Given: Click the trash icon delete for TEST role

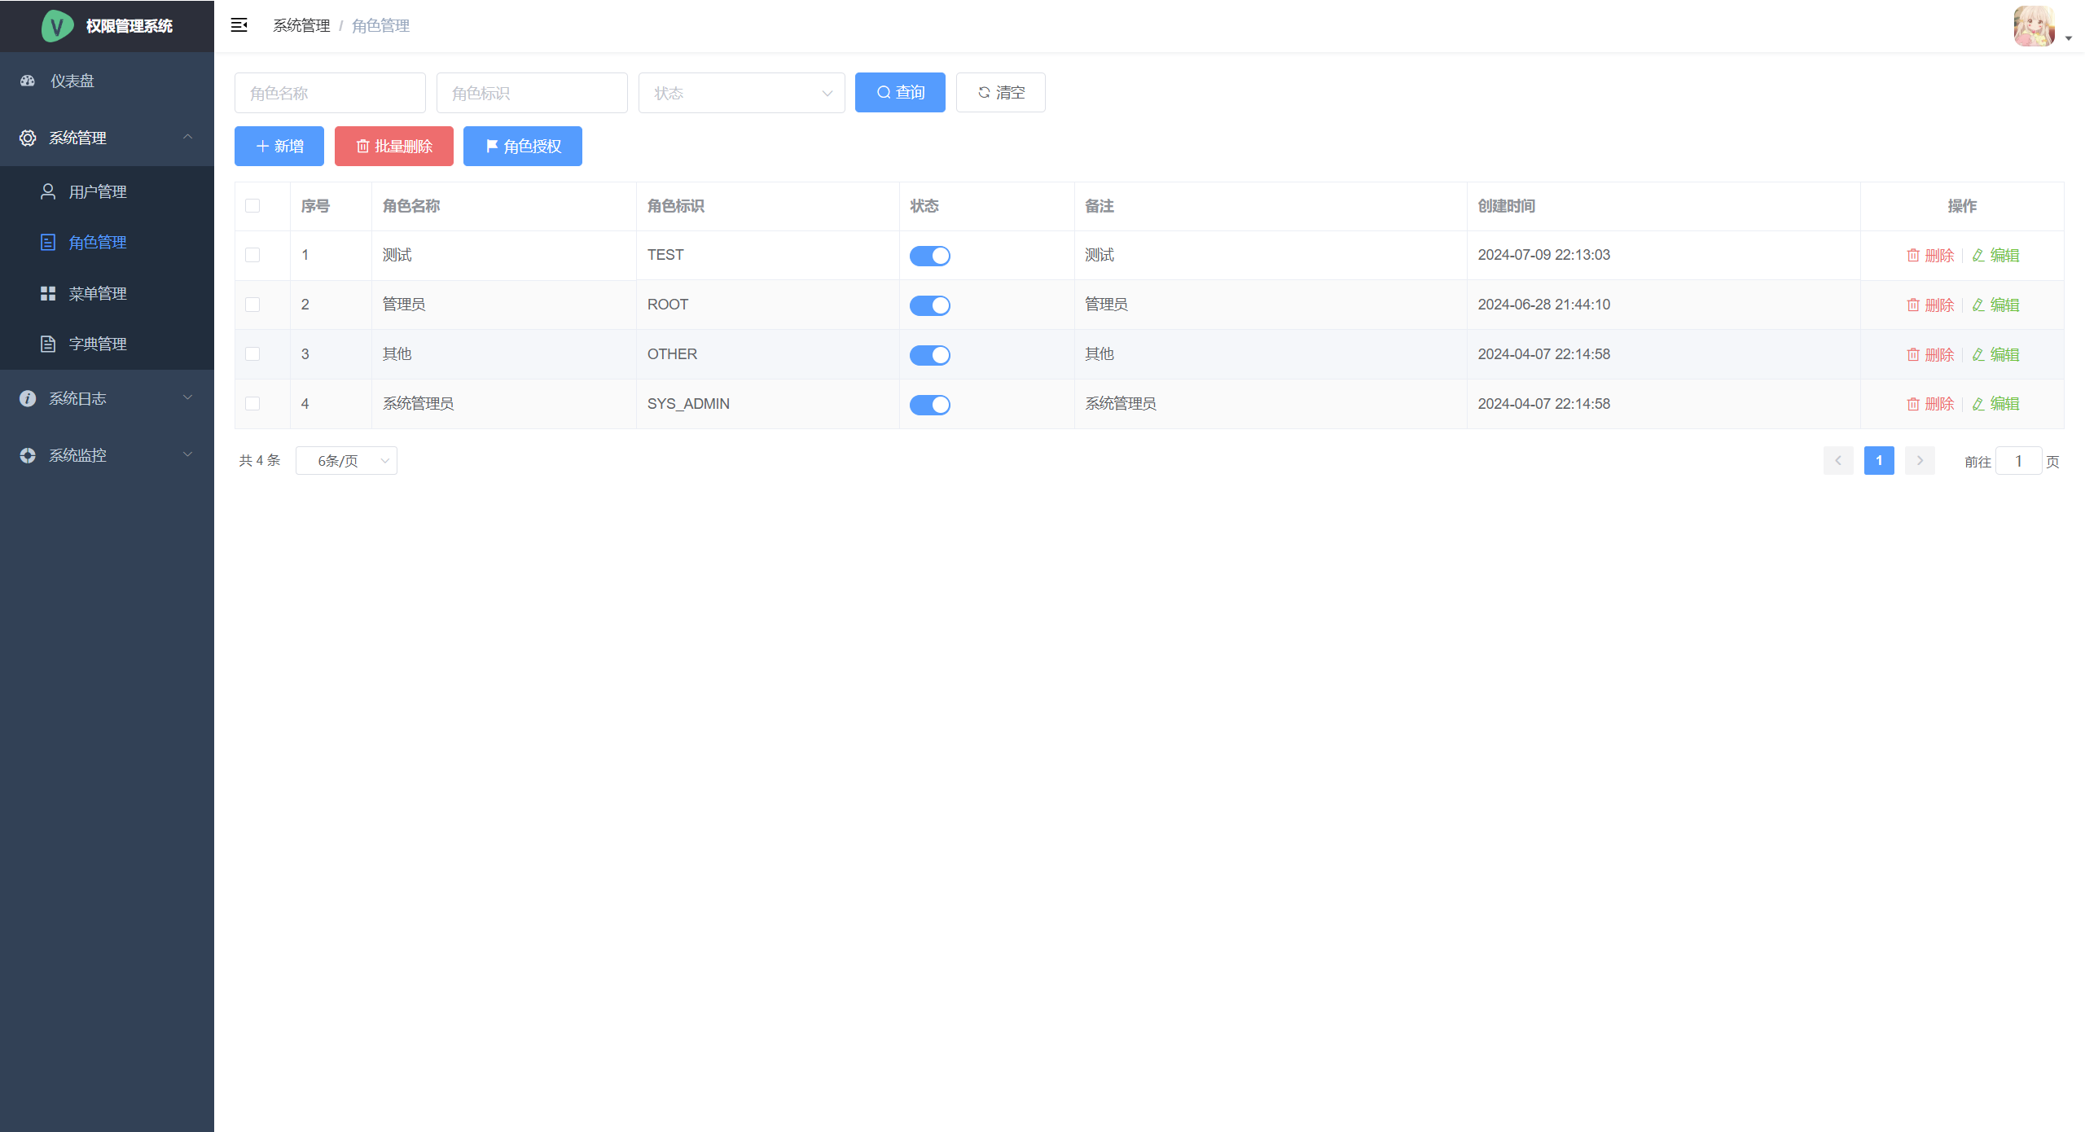Looking at the screenshot, I should [1913, 256].
